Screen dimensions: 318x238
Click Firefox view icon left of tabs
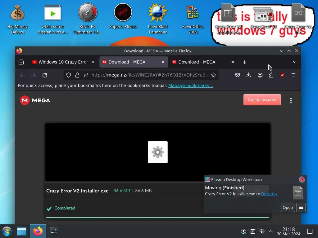(x=21, y=62)
